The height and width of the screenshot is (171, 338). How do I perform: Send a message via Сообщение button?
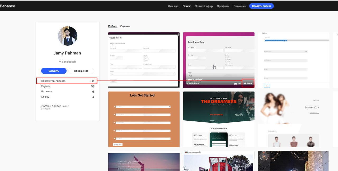click(81, 71)
